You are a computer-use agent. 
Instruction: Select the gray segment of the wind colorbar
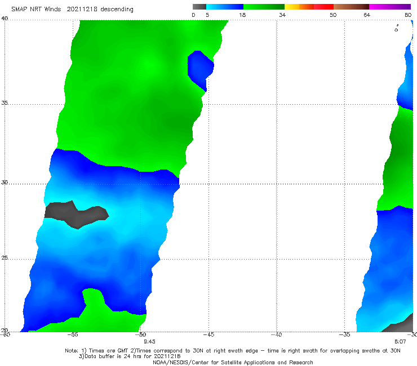pos(199,7)
